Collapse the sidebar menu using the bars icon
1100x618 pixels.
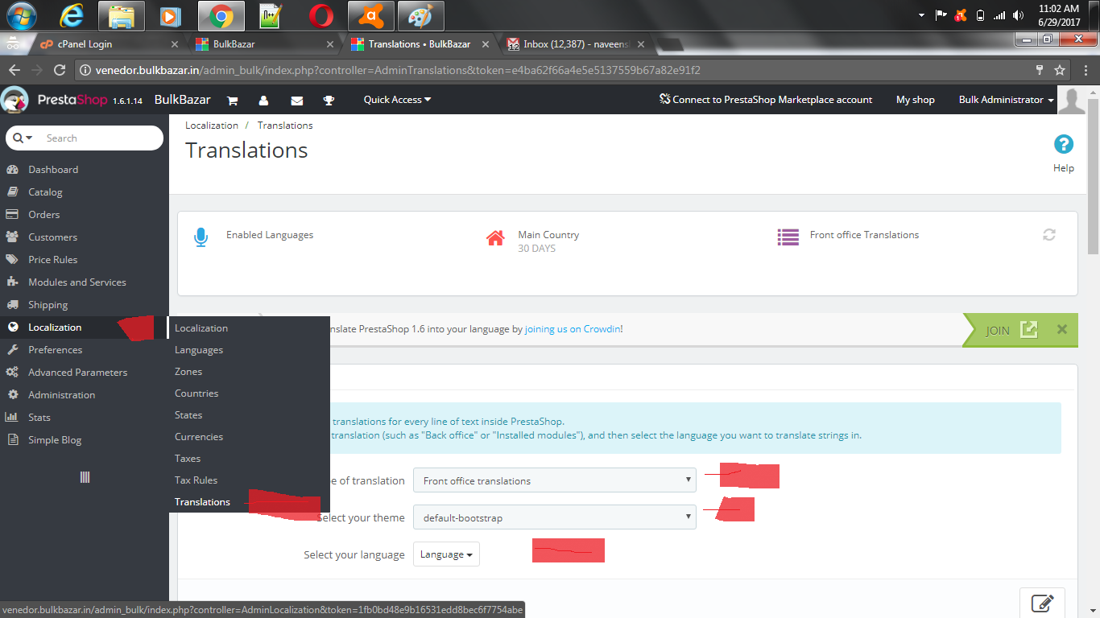(x=85, y=477)
